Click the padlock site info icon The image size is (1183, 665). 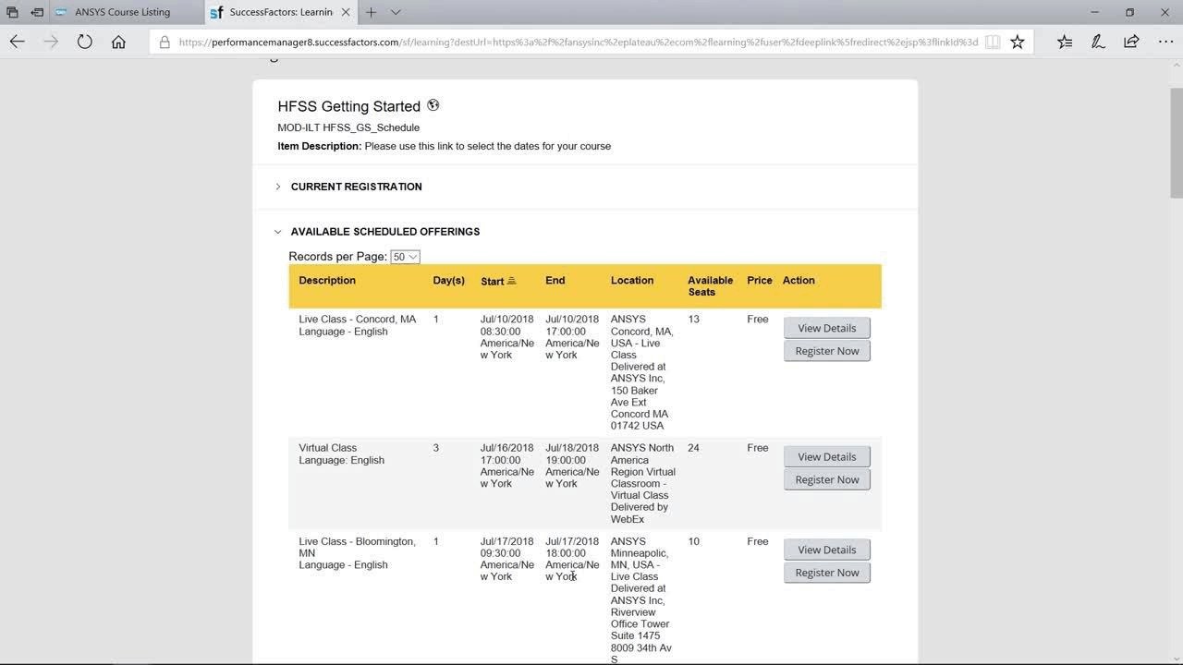(165, 42)
